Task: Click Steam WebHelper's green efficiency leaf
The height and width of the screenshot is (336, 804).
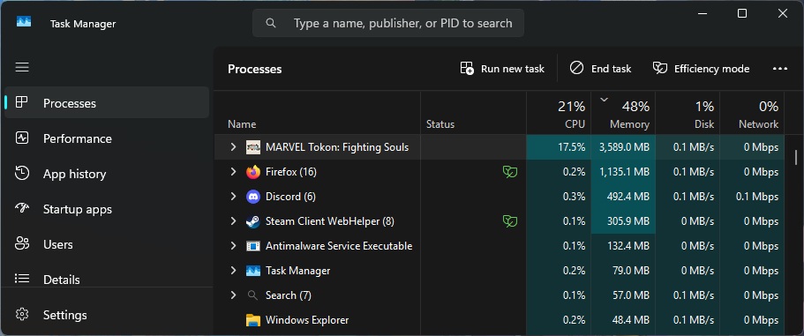Action: click(x=510, y=221)
